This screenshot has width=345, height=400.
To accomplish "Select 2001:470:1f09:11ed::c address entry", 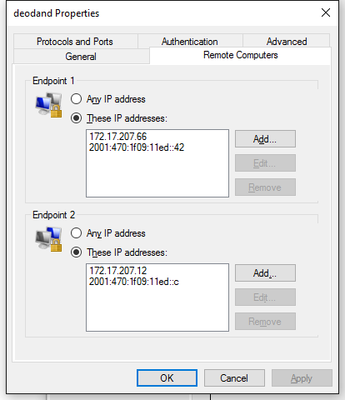I will [x=134, y=282].
